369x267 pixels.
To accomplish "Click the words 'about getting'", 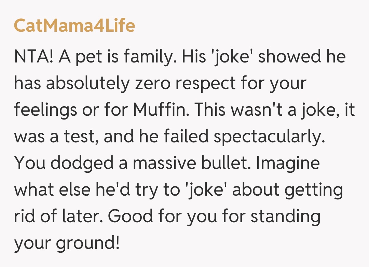I will (x=287, y=190).
